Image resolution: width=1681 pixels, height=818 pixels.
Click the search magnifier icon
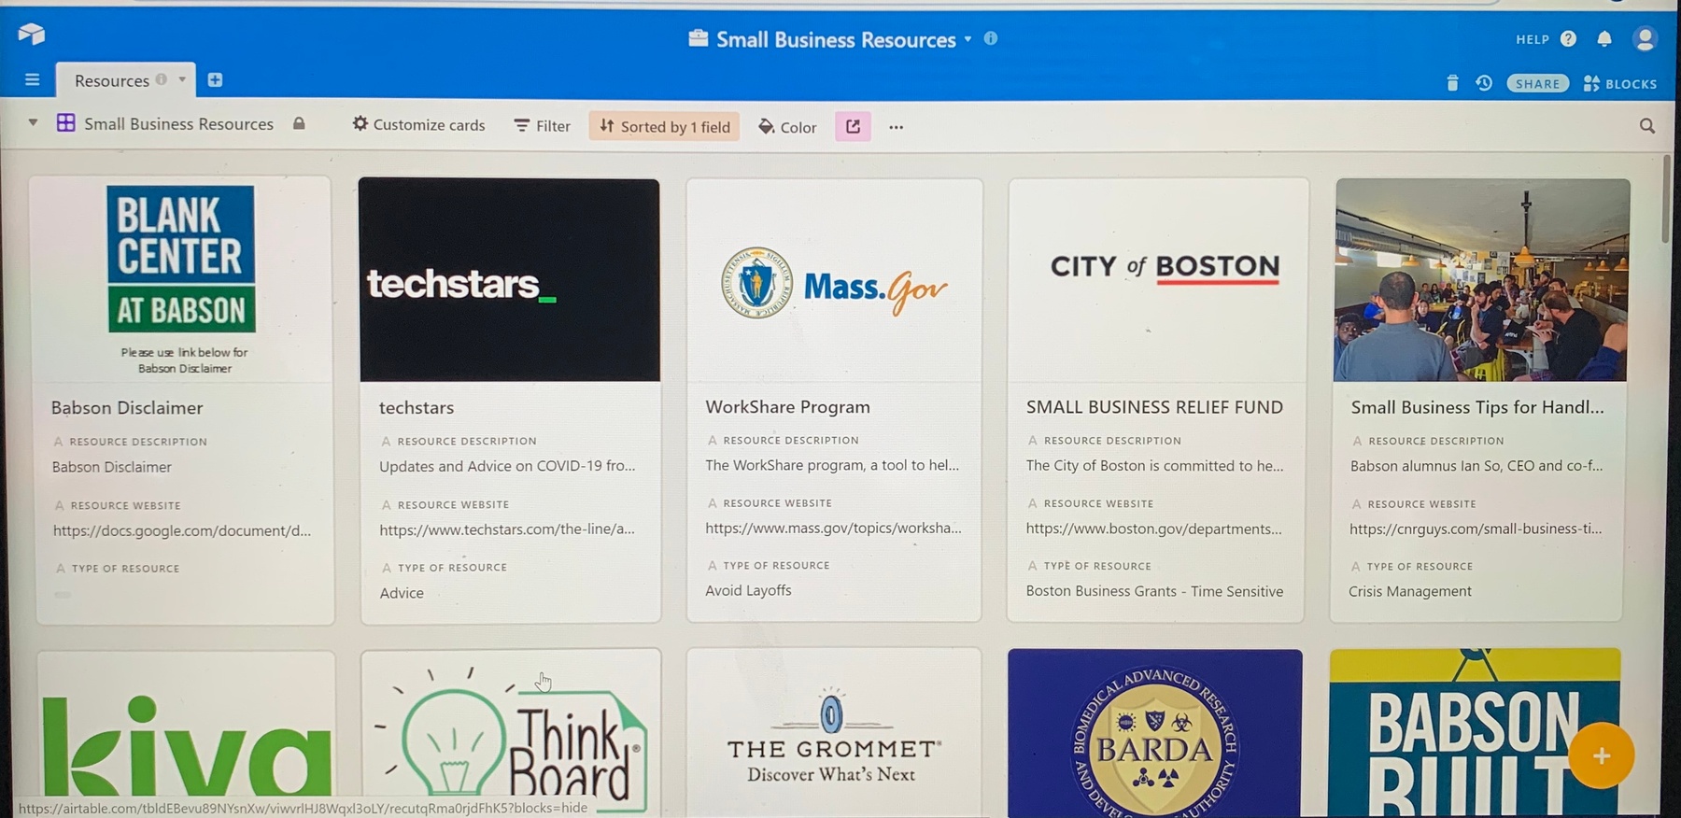(x=1647, y=126)
